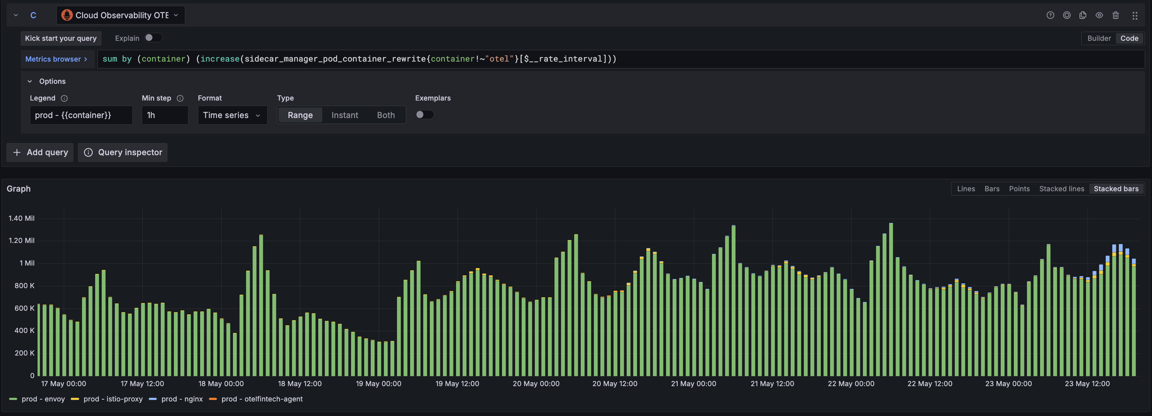Screen dimensions: 1152x416
Task: Switch graph style to Stacked bars
Action: [x=1116, y=189]
